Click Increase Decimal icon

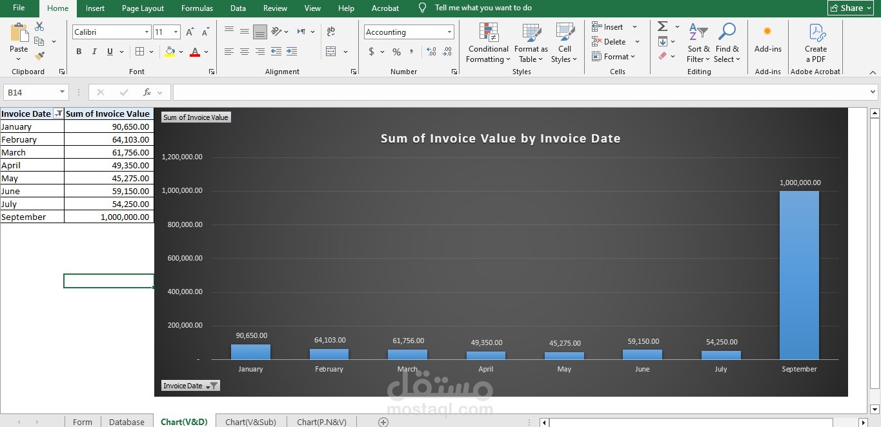coord(431,52)
